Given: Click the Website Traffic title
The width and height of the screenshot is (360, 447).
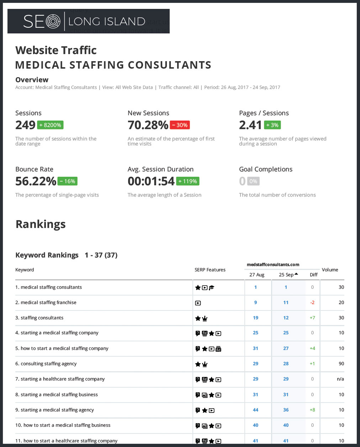Looking at the screenshot, I should tap(56, 50).
